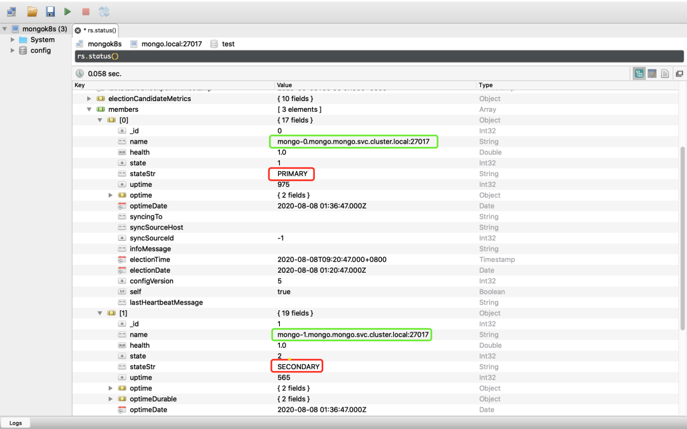Stop execution with red square button
This screenshot has width=687, height=429.
click(86, 12)
